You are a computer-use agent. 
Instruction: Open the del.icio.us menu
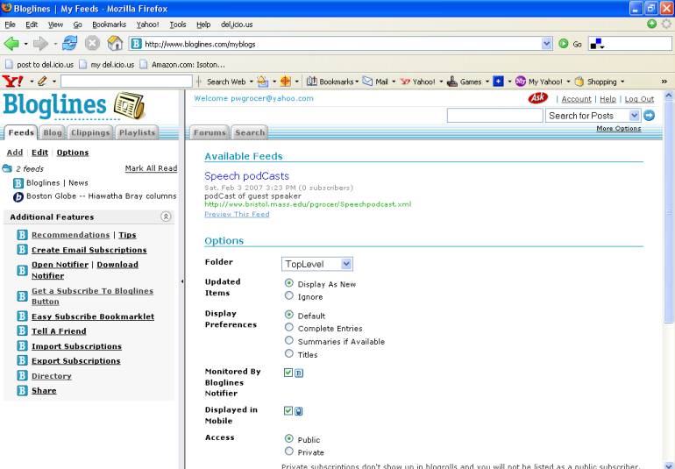click(237, 25)
